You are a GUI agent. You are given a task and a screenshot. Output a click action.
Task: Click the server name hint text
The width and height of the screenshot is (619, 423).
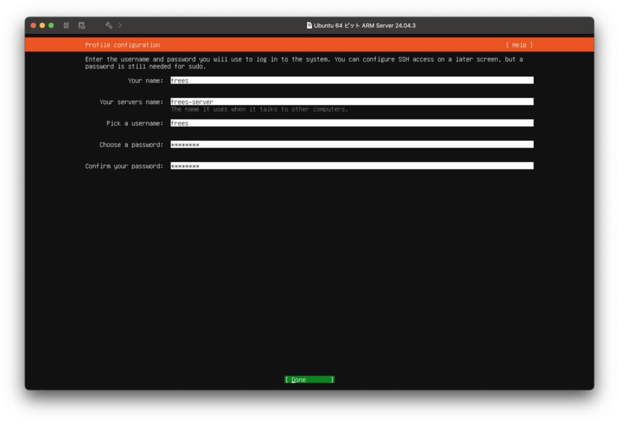(259, 110)
